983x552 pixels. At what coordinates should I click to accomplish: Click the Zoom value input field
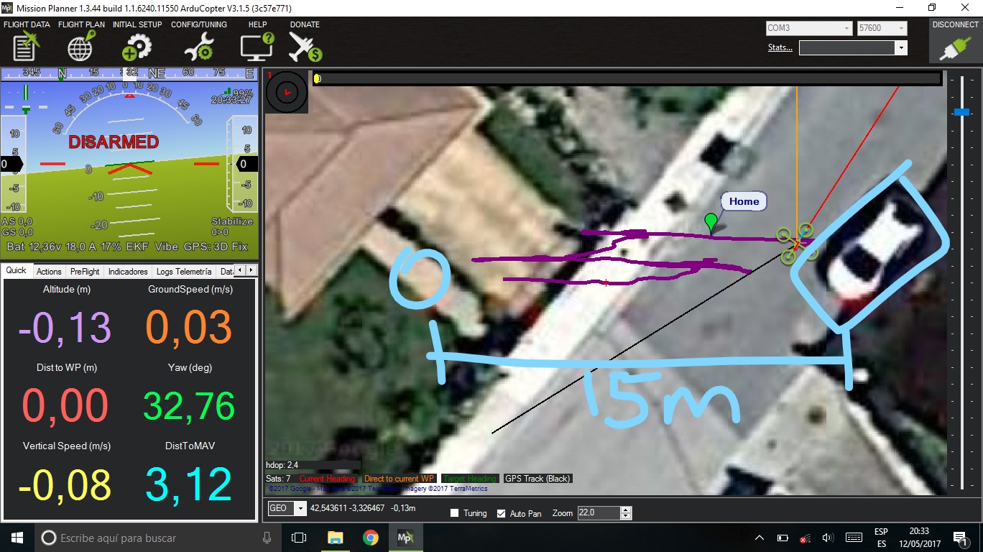(x=598, y=513)
